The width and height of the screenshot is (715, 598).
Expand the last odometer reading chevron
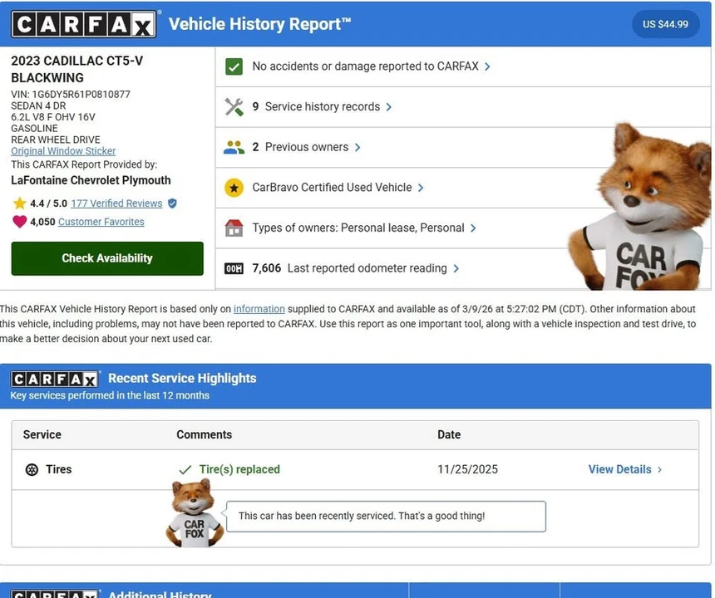click(456, 269)
